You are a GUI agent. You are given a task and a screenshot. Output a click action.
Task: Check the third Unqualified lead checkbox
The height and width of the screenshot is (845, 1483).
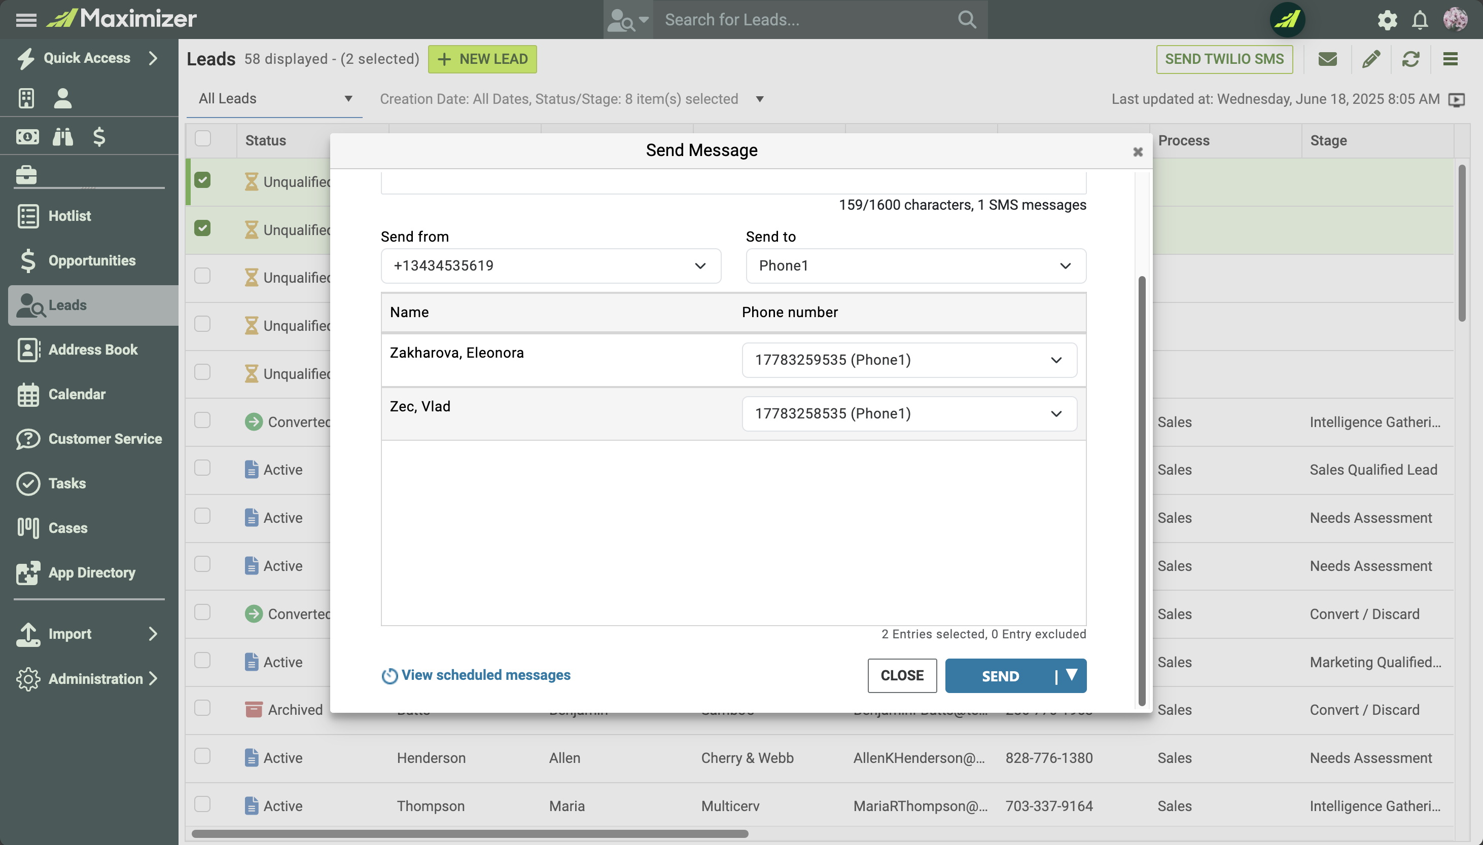[203, 276]
